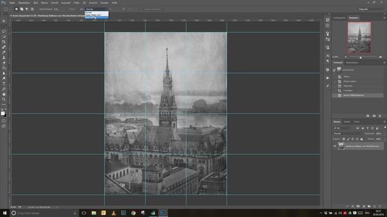Open the Actions panel play icon

(328, 78)
